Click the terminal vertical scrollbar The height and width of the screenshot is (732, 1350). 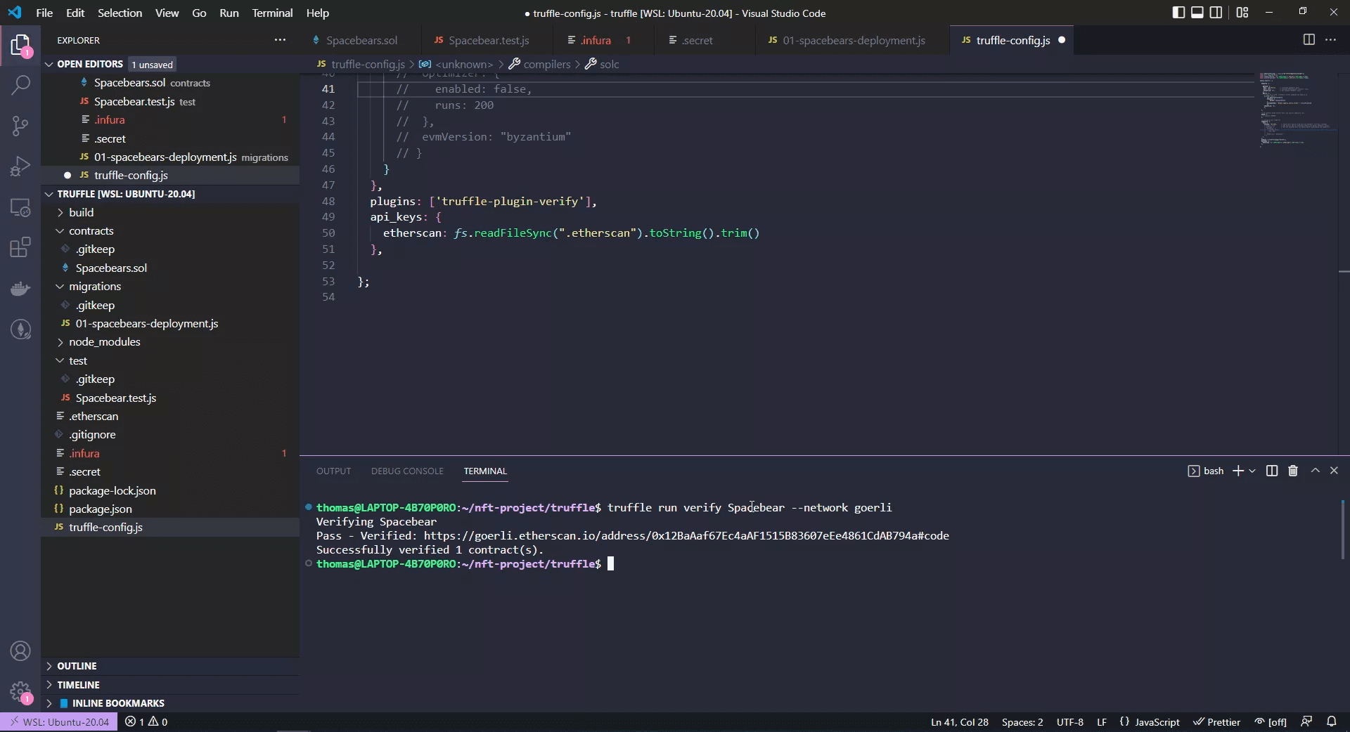click(1343, 530)
